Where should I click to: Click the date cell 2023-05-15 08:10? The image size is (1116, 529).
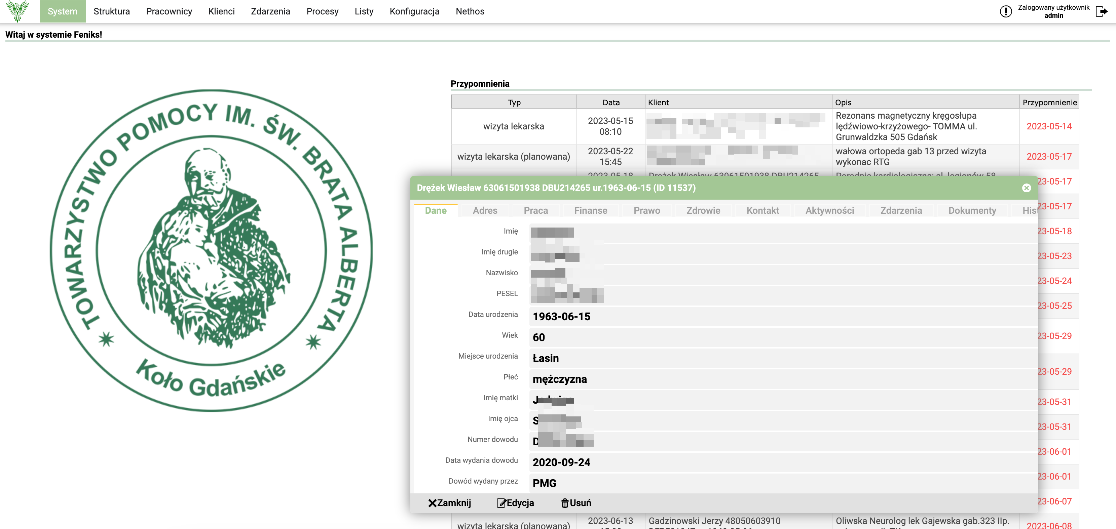[x=610, y=126]
